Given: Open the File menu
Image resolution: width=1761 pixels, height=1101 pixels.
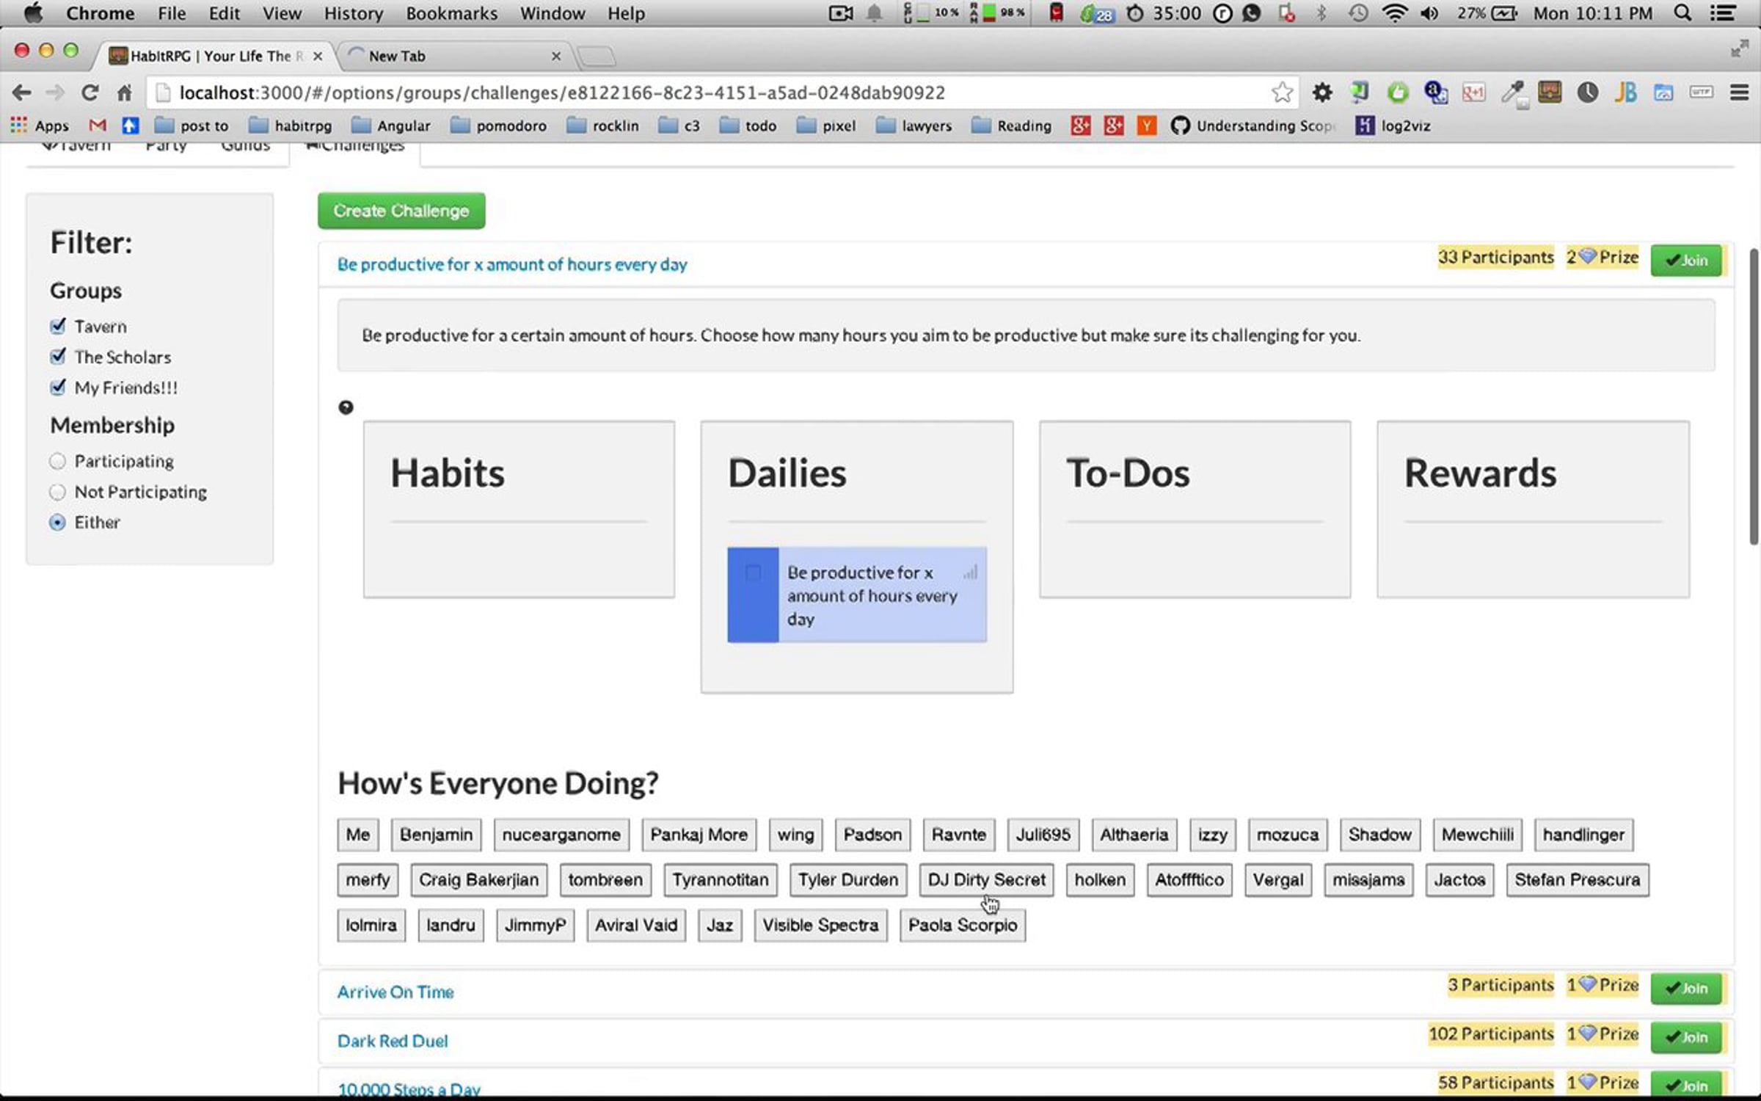Looking at the screenshot, I should pyautogui.click(x=172, y=13).
